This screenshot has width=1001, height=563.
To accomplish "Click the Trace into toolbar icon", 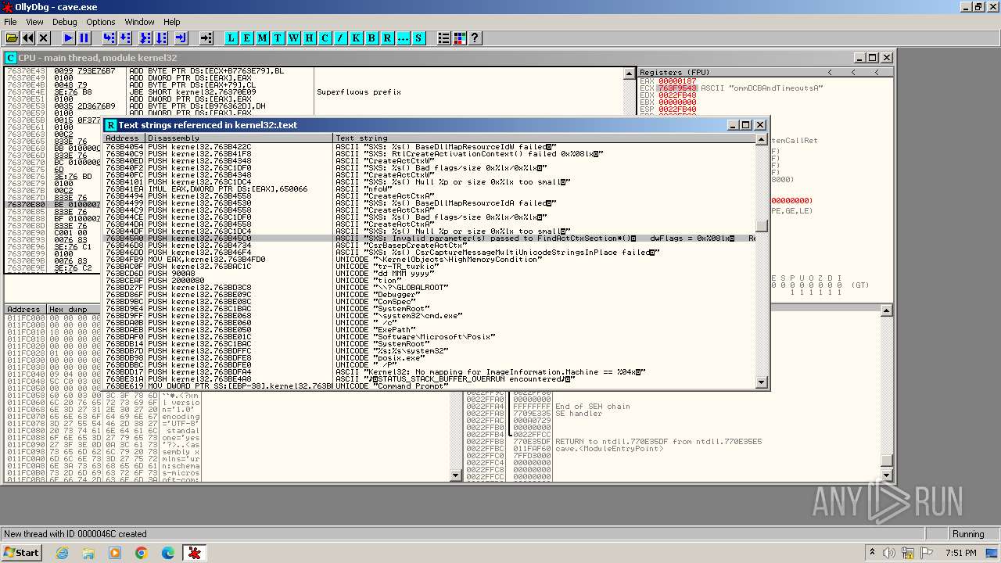I will [145, 38].
